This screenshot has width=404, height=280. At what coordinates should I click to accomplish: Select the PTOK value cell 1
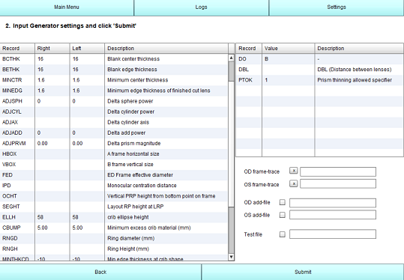[x=288, y=80]
